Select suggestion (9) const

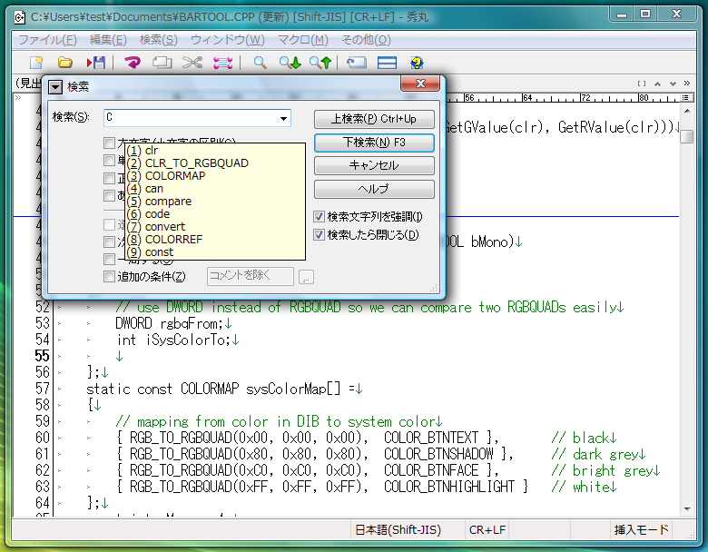click(x=215, y=252)
